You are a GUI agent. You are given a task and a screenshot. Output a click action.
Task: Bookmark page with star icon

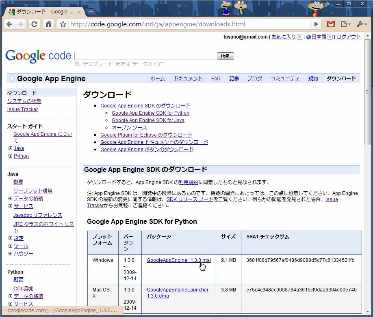pyautogui.click(x=63, y=24)
